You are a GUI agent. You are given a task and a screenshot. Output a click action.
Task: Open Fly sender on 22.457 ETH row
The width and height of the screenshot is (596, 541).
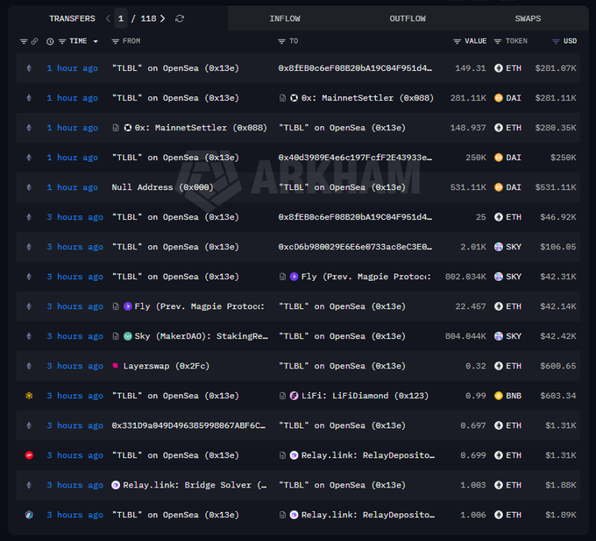pyautogui.click(x=200, y=306)
